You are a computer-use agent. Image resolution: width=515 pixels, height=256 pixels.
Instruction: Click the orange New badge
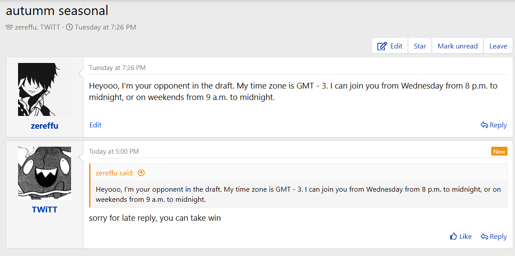499,152
